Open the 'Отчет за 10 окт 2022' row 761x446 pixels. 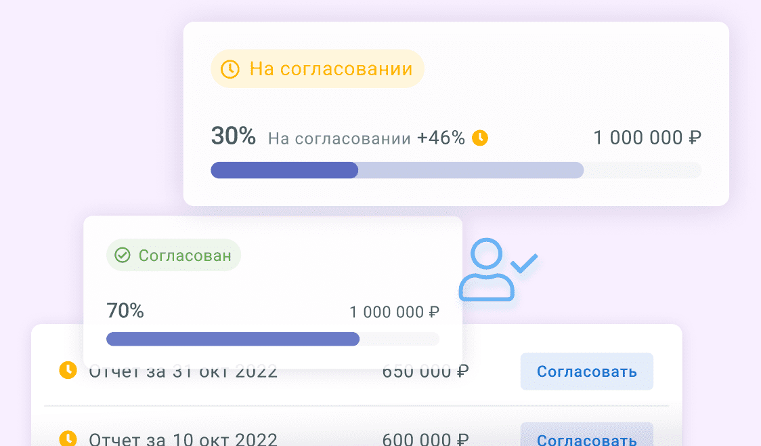point(357,435)
